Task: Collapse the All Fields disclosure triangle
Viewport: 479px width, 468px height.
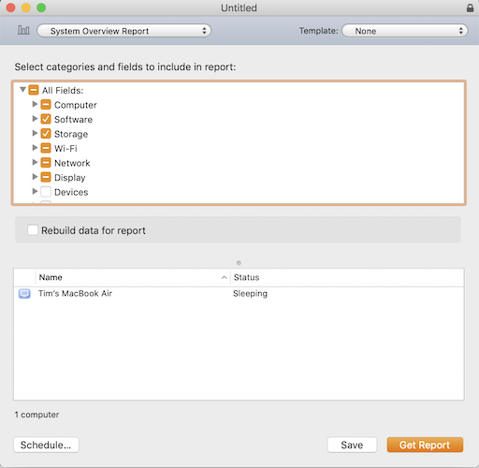Action: coord(22,90)
